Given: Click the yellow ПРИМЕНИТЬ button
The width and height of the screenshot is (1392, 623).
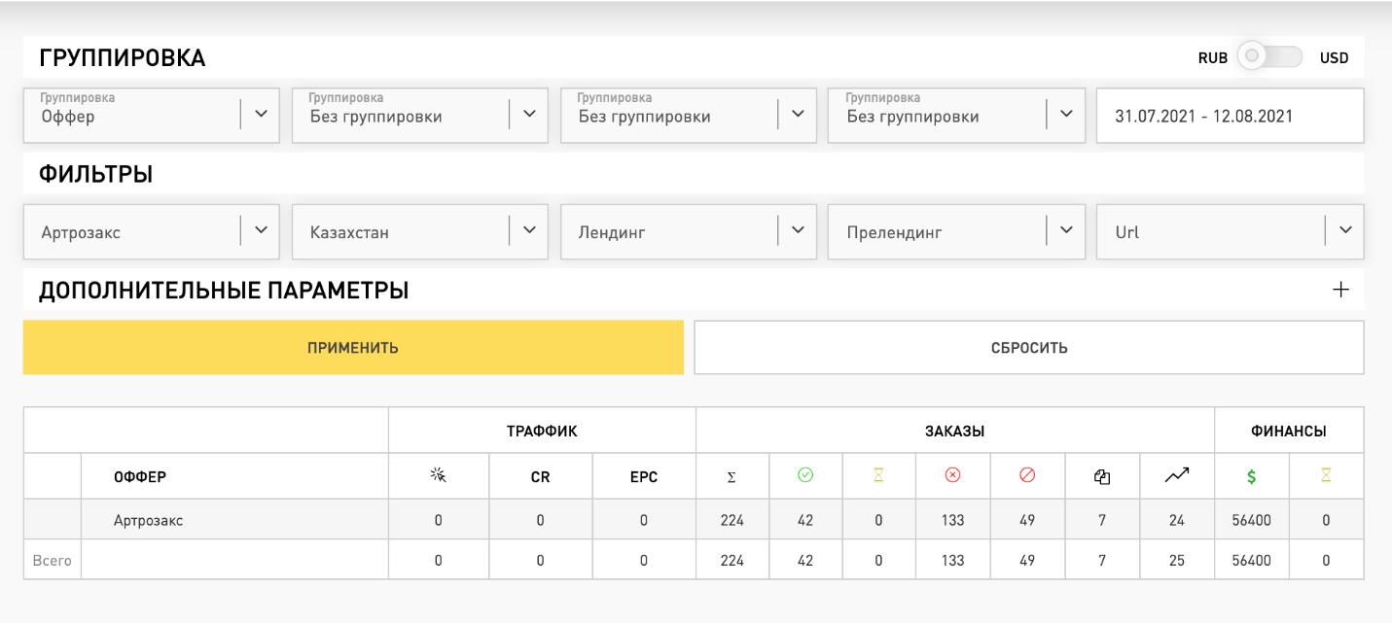Looking at the screenshot, I should pos(353,347).
